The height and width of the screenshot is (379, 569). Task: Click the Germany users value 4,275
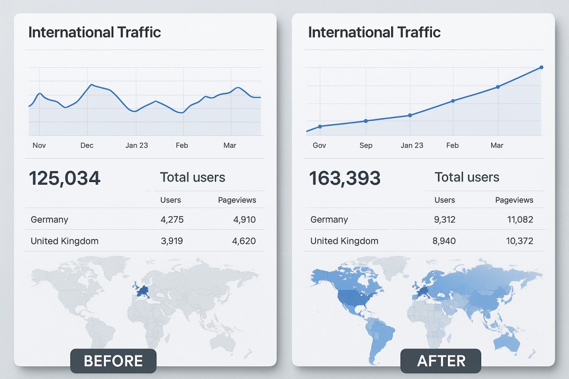click(x=172, y=220)
